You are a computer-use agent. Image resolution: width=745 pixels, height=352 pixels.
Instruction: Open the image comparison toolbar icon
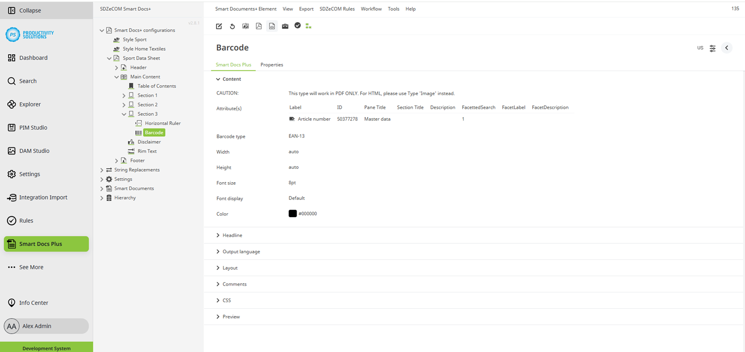click(245, 26)
